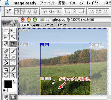Open the ファイル menu

pos(47,3)
